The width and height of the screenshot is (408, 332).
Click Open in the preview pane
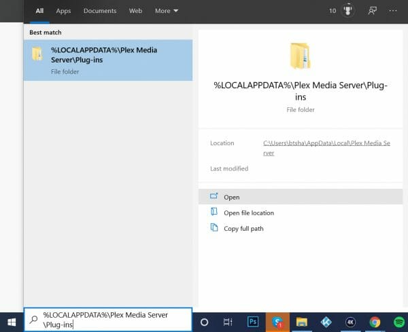pyautogui.click(x=232, y=197)
